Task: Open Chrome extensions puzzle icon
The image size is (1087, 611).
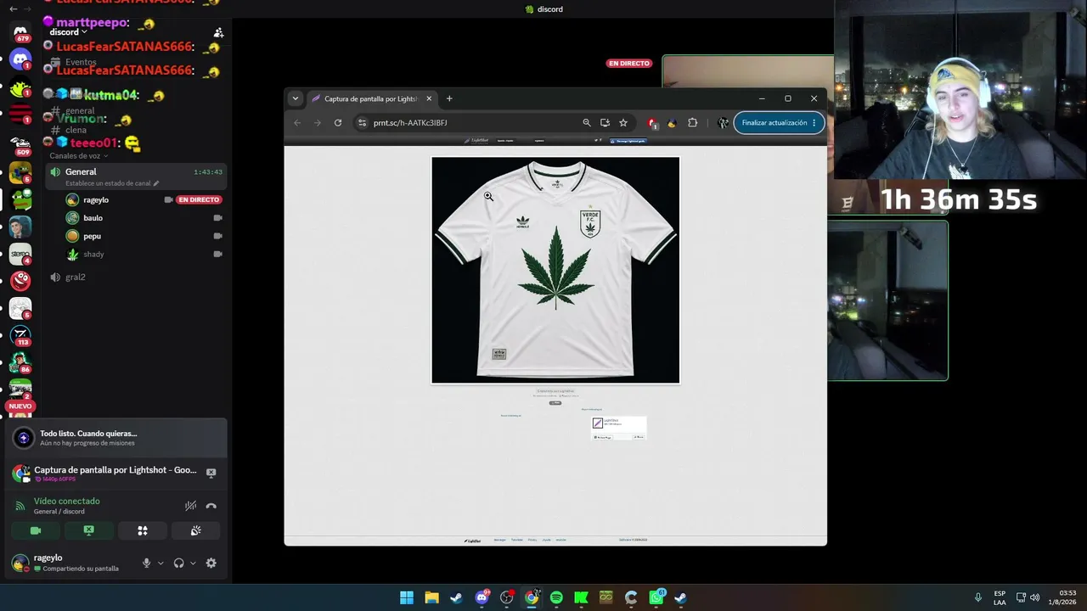Action: tap(692, 123)
